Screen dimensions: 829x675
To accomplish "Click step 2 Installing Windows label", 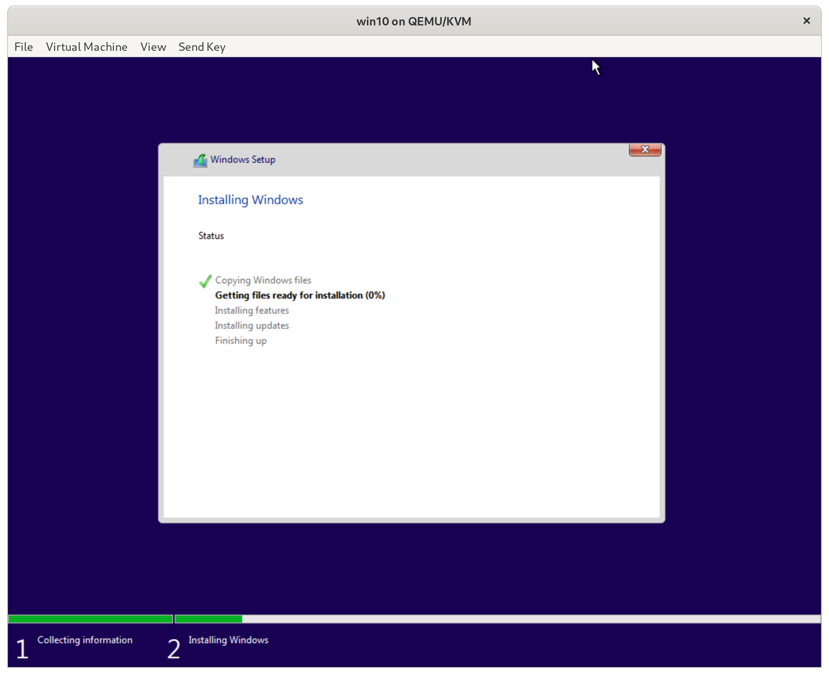I will pos(228,640).
